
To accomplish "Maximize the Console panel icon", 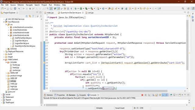I will (x=188, y=95).
